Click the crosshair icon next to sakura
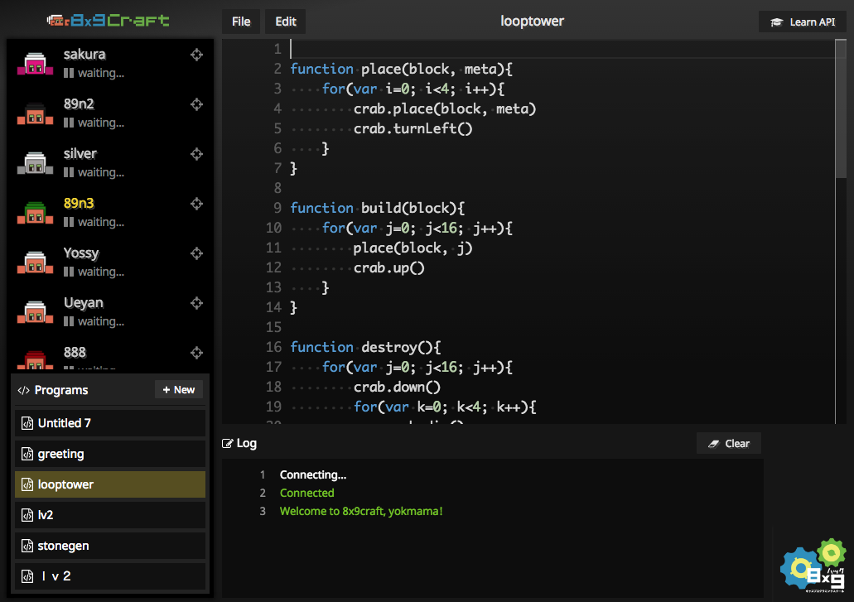 [196, 55]
